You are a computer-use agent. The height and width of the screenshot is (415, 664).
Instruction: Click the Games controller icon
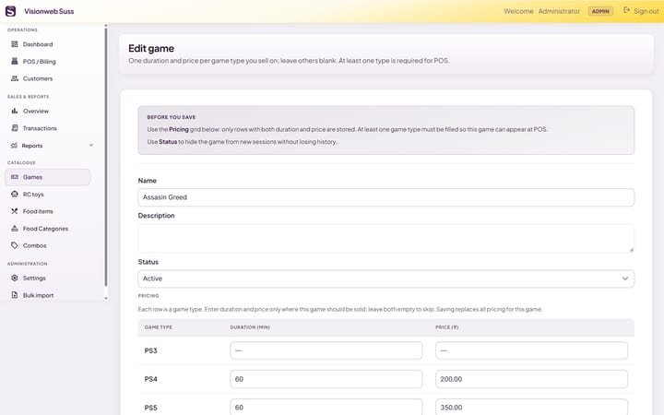click(x=15, y=177)
